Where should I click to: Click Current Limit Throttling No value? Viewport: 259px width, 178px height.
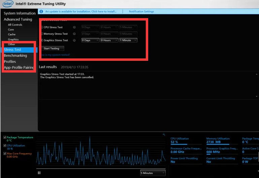pos(208,162)
